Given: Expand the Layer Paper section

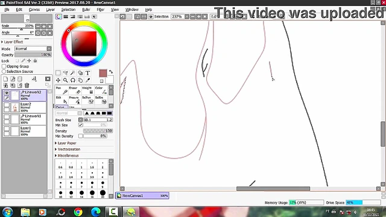Looking at the screenshot, I should click(66, 143).
